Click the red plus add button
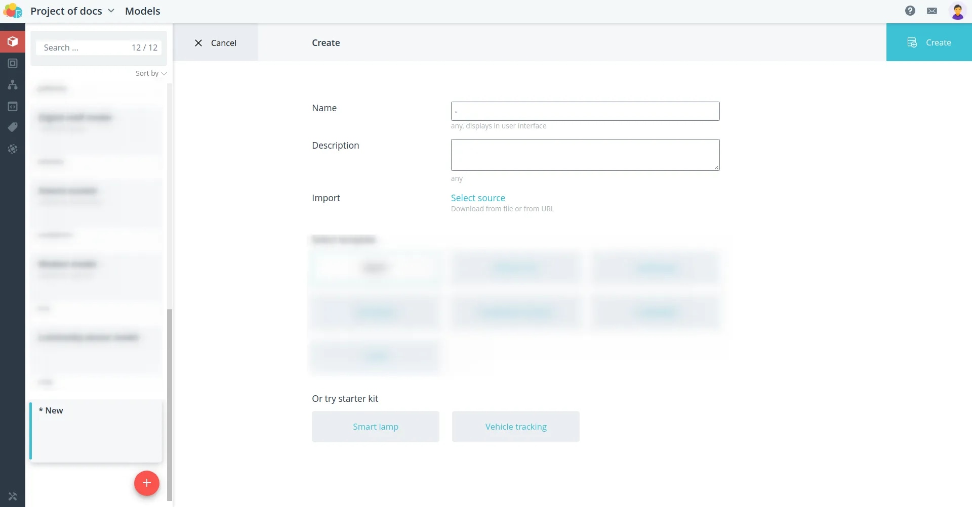Screen dimensions: 972x507 (147, 483)
